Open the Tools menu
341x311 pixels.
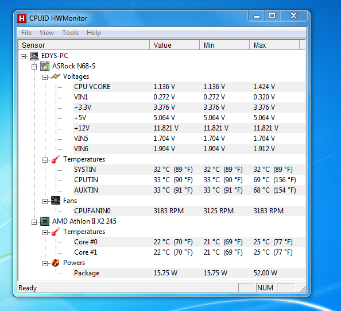[70, 33]
